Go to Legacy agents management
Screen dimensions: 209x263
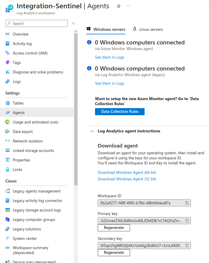(37, 191)
